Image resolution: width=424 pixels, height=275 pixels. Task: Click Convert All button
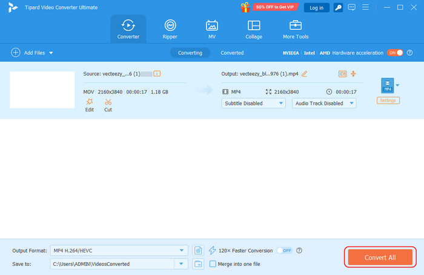[x=380, y=257]
